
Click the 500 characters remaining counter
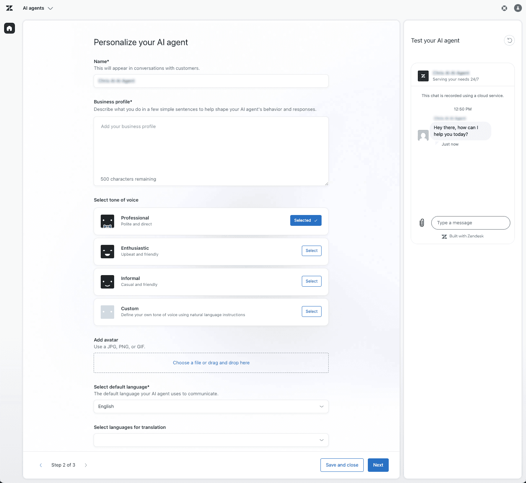point(128,179)
